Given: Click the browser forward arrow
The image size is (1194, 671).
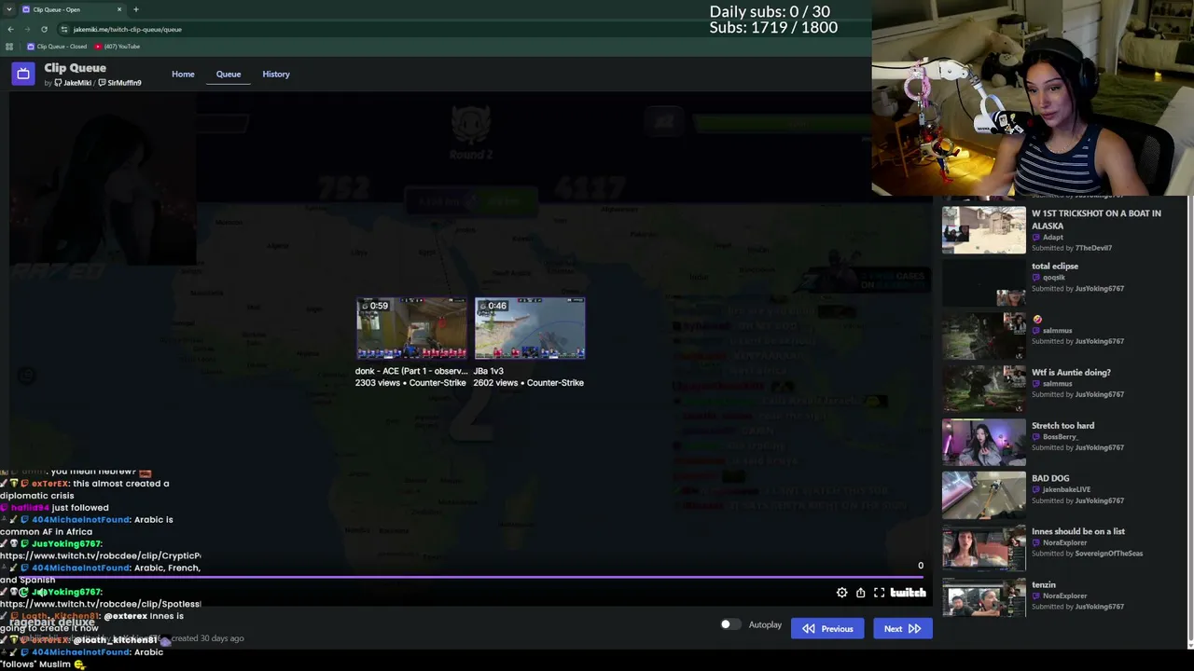Looking at the screenshot, I should tap(27, 29).
